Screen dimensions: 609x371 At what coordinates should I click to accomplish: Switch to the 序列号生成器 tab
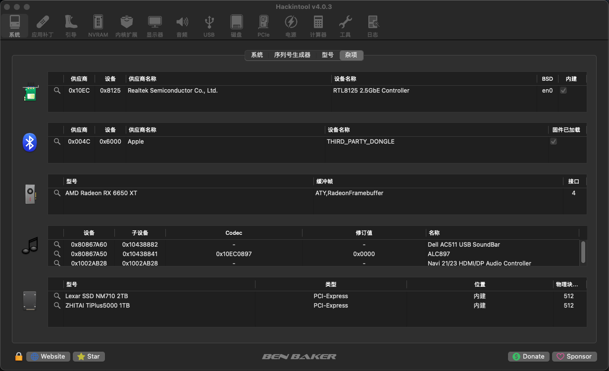pos(292,55)
